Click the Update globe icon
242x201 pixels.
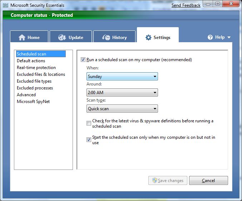click(x=62, y=37)
